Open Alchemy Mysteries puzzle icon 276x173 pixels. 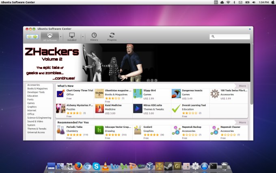tap(60, 108)
